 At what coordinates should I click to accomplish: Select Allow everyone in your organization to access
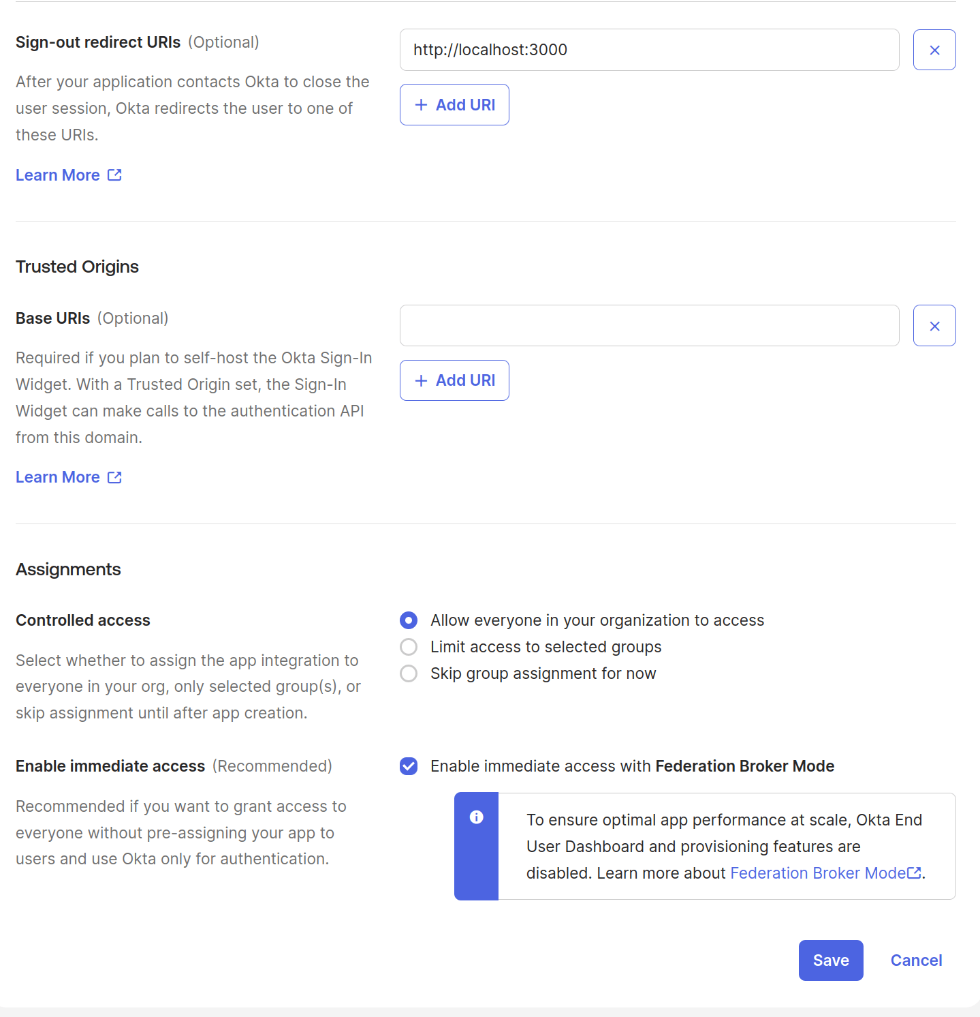coord(408,620)
